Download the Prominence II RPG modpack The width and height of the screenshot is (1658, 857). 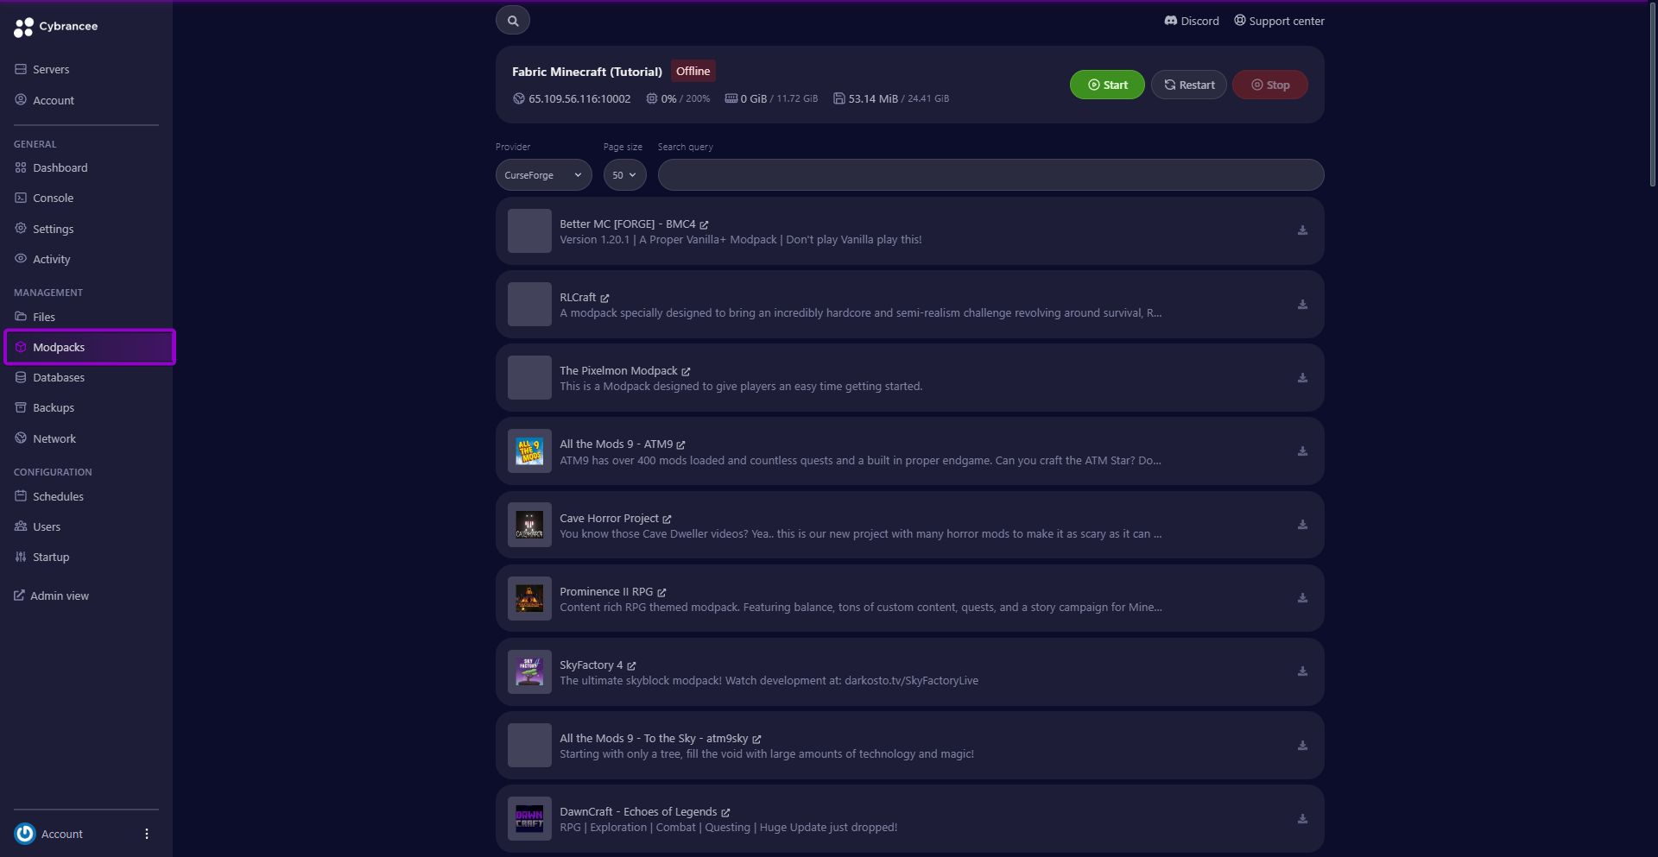1302,598
